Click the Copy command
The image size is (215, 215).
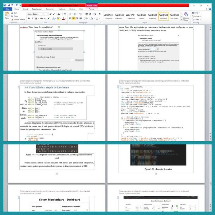[14, 16]
